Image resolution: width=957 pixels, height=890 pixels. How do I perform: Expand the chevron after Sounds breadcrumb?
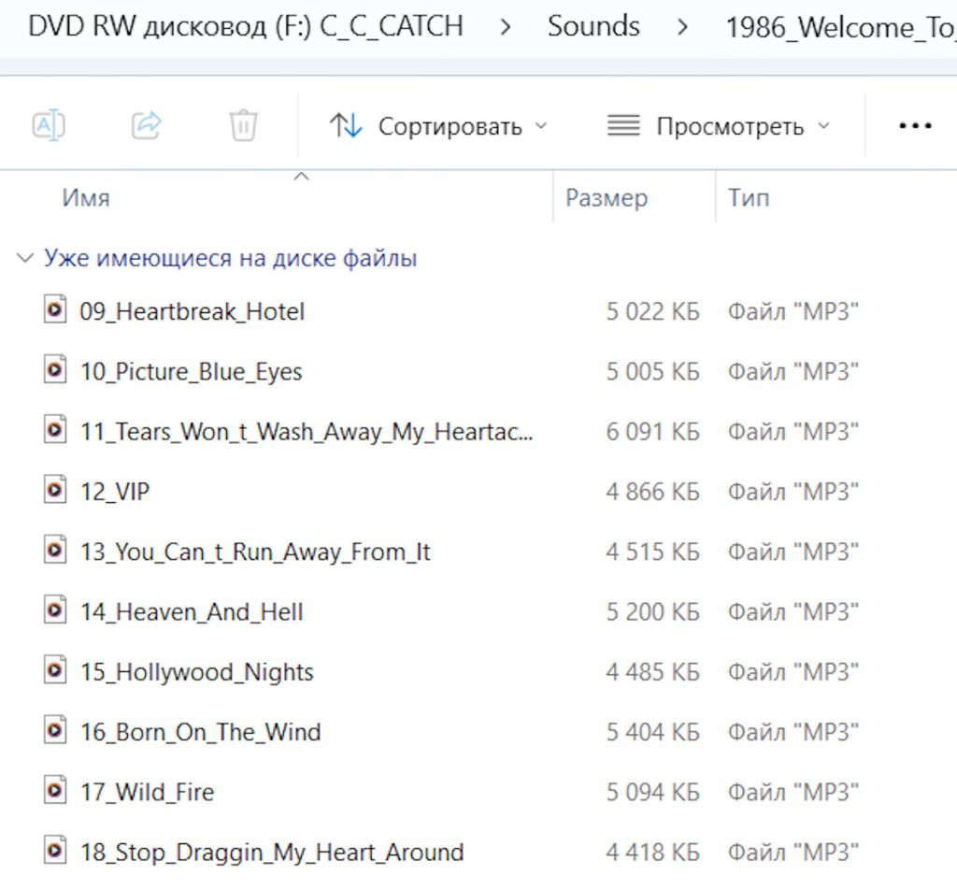pos(682,27)
